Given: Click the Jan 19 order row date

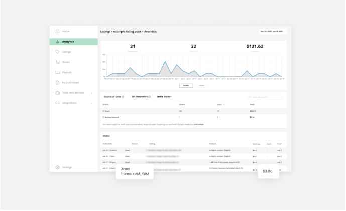Looking at the screenshot, I should coord(109,150).
